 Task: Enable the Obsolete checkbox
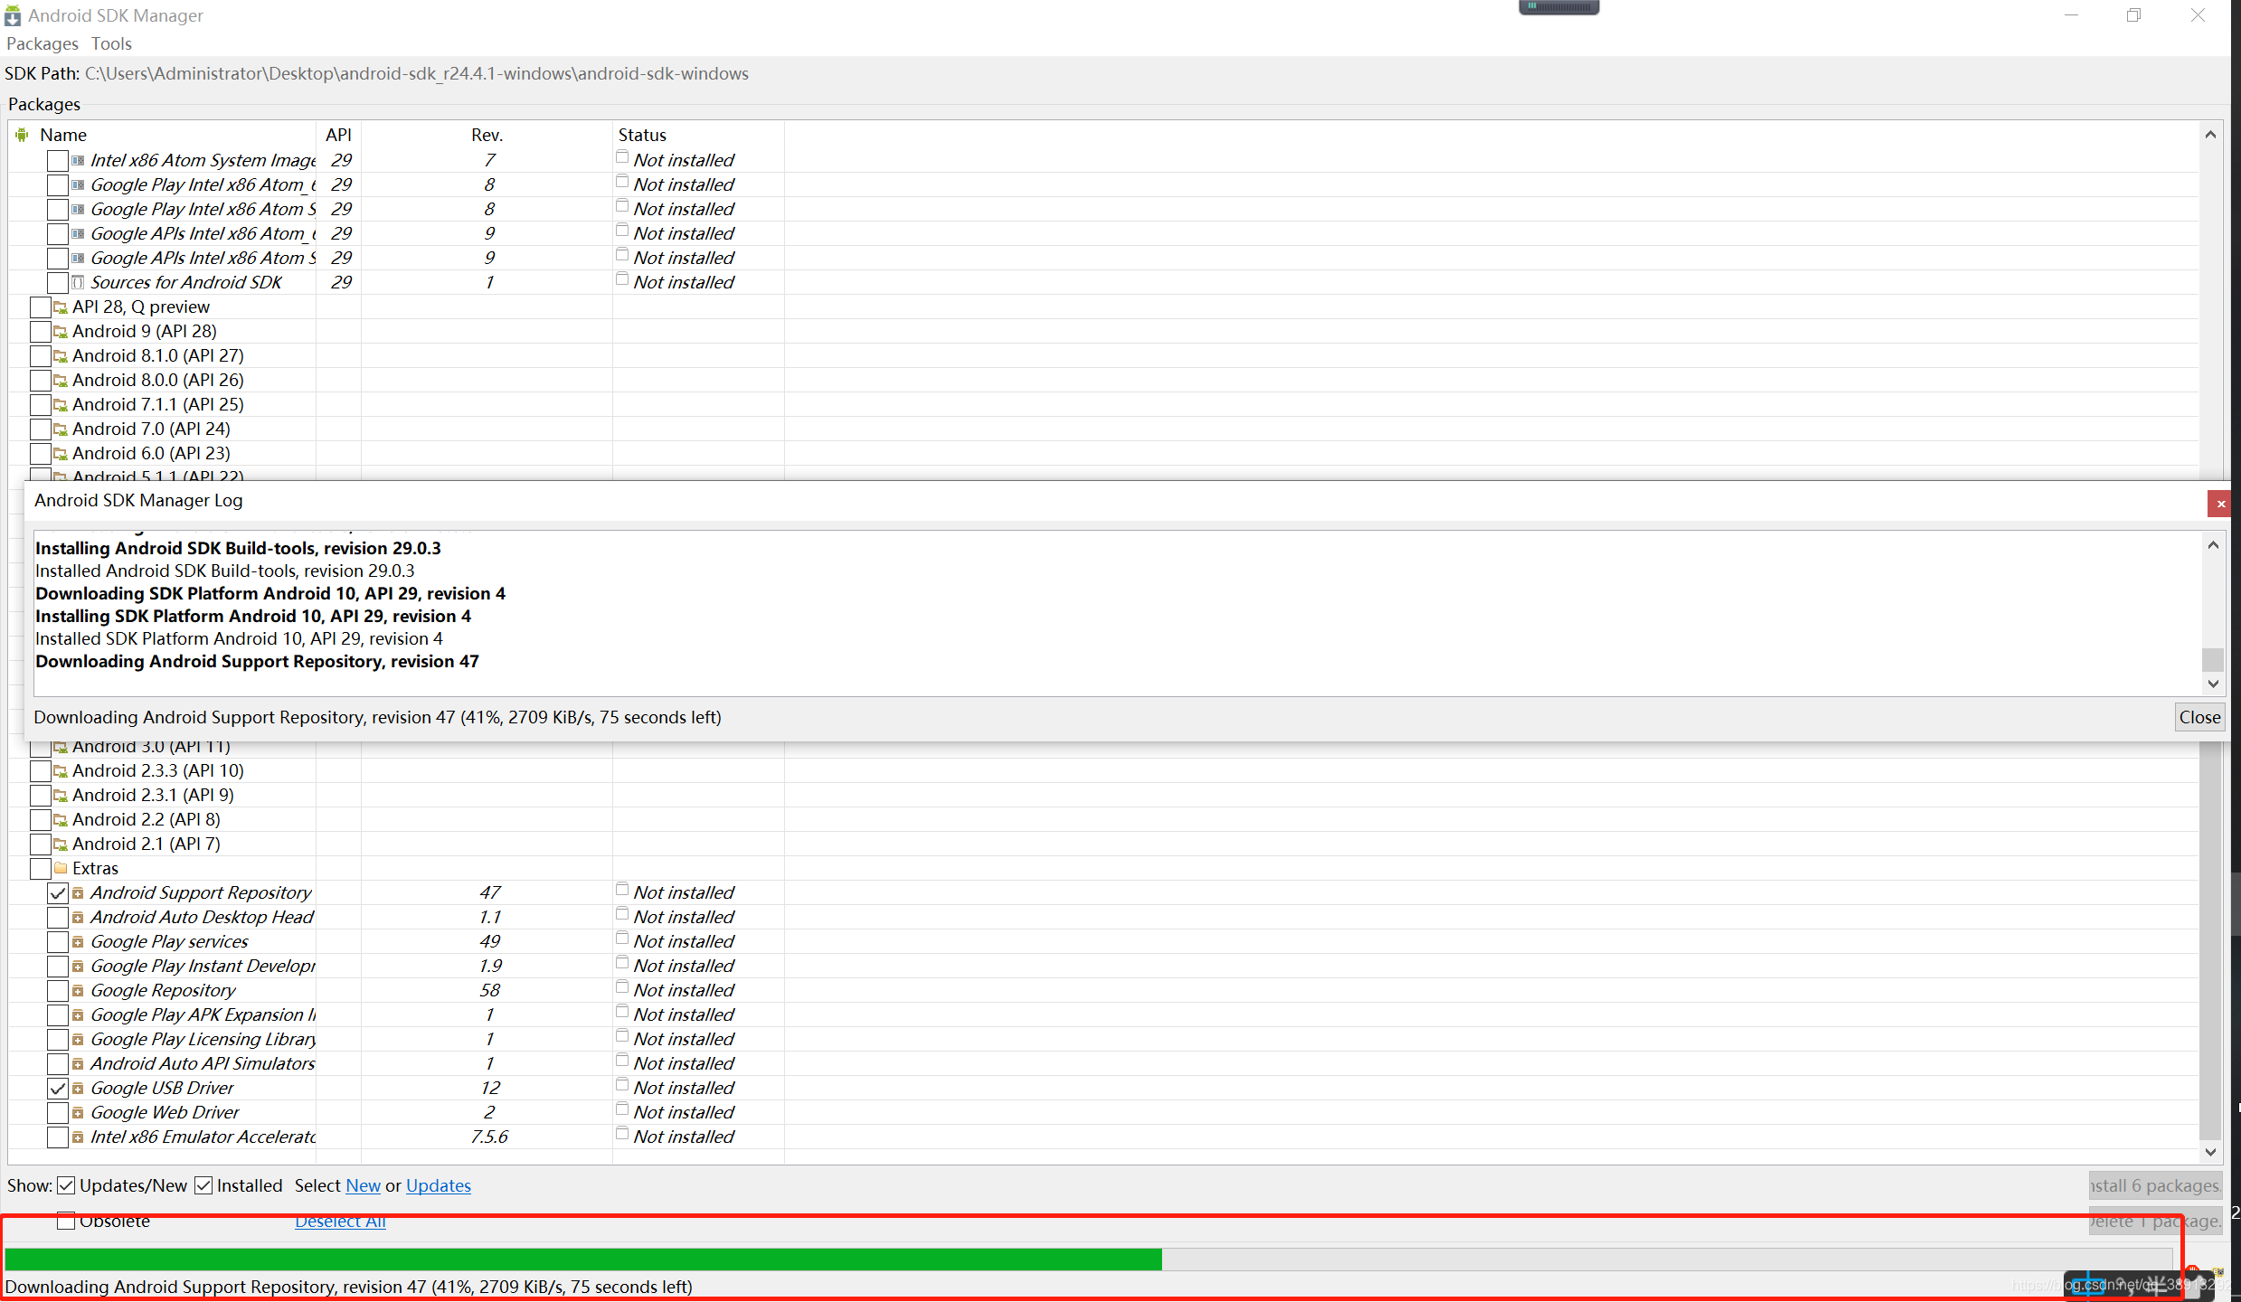[67, 1221]
